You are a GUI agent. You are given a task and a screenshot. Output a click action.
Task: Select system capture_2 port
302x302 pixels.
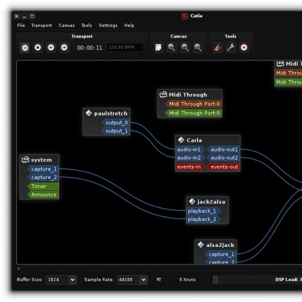pyautogui.click(x=43, y=177)
